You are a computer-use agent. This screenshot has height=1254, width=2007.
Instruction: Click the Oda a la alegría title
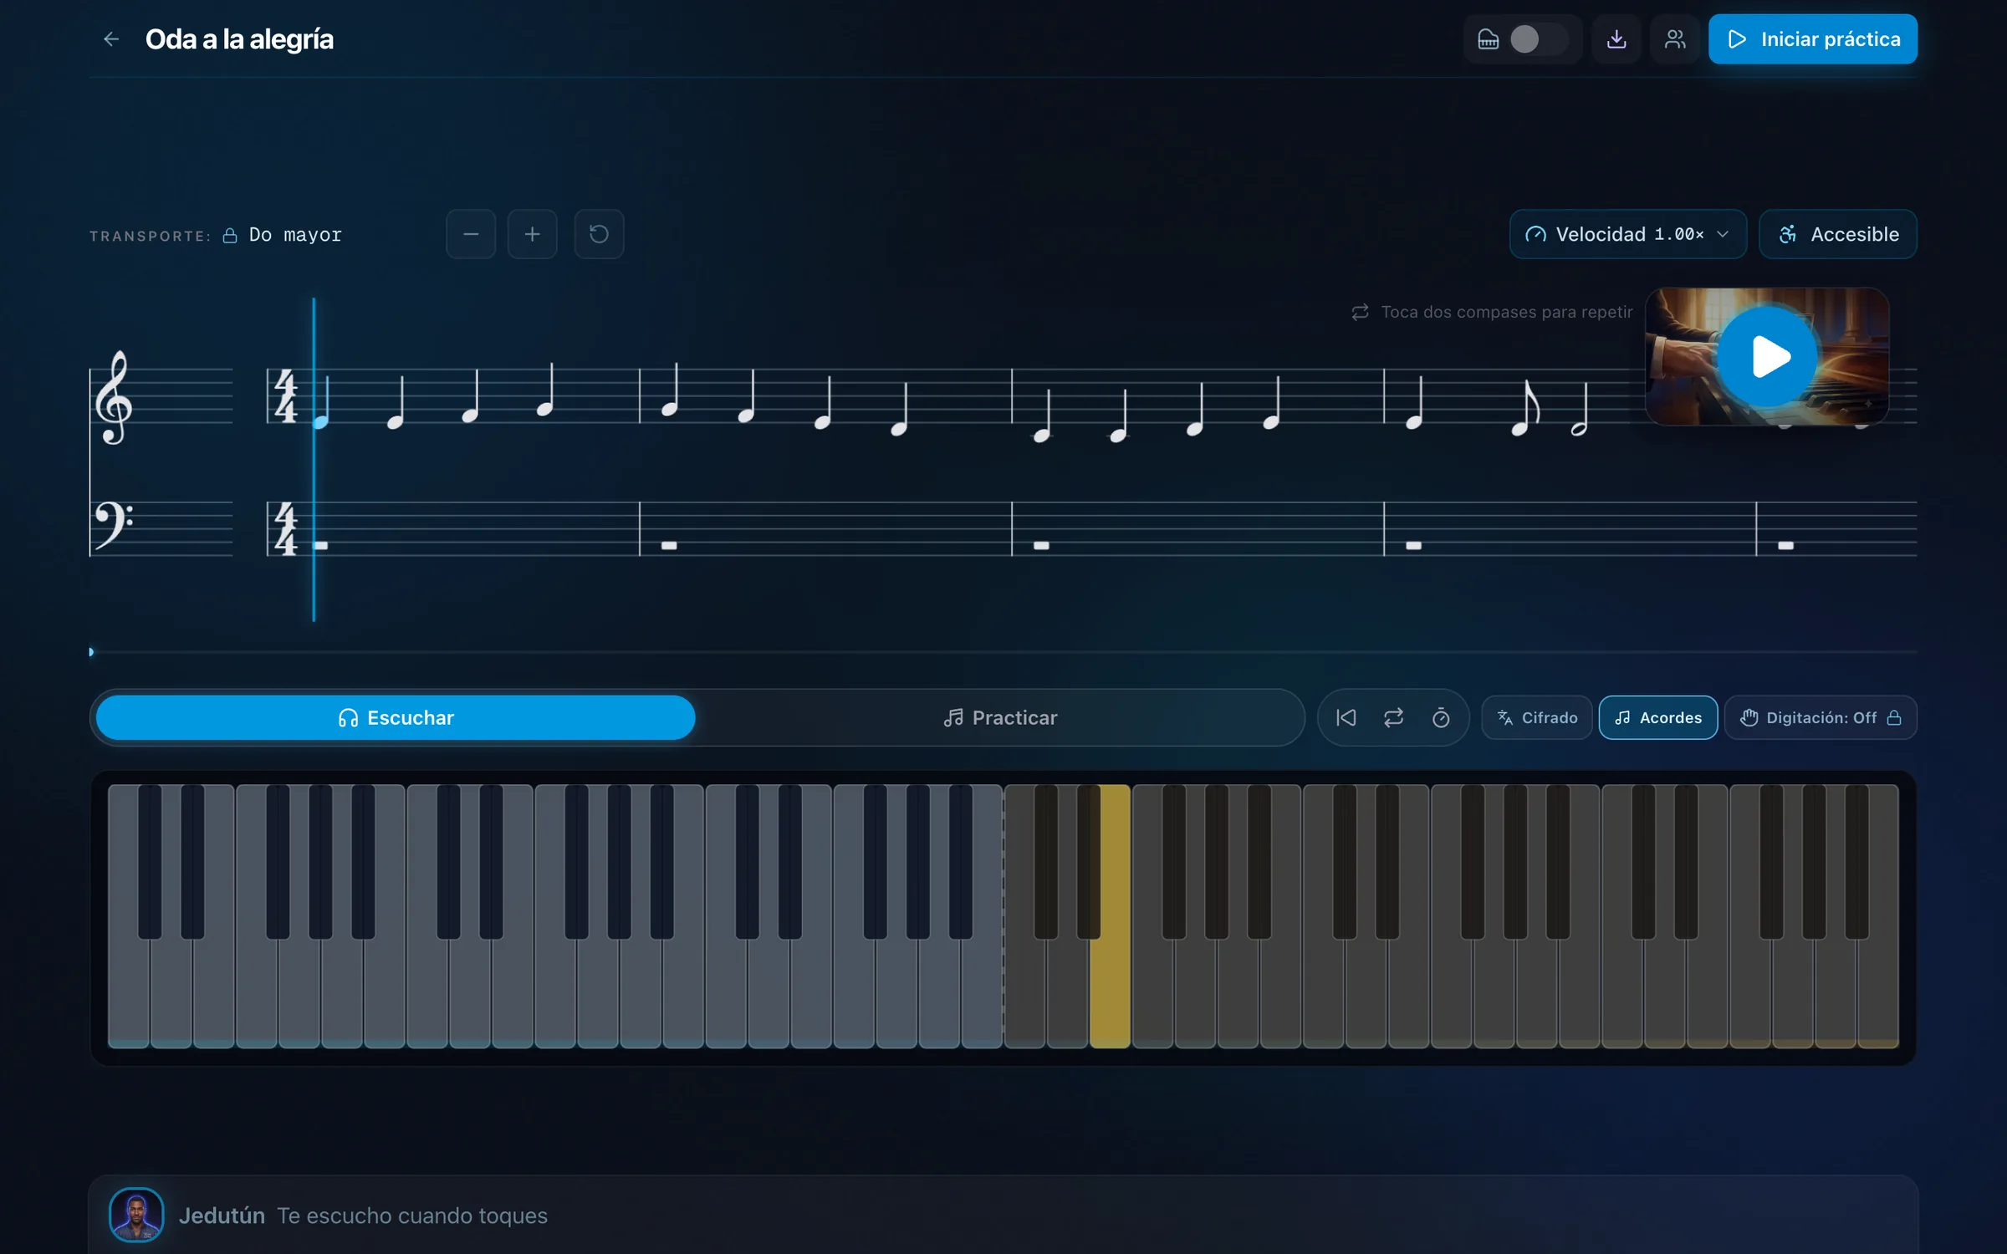pyautogui.click(x=239, y=39)
